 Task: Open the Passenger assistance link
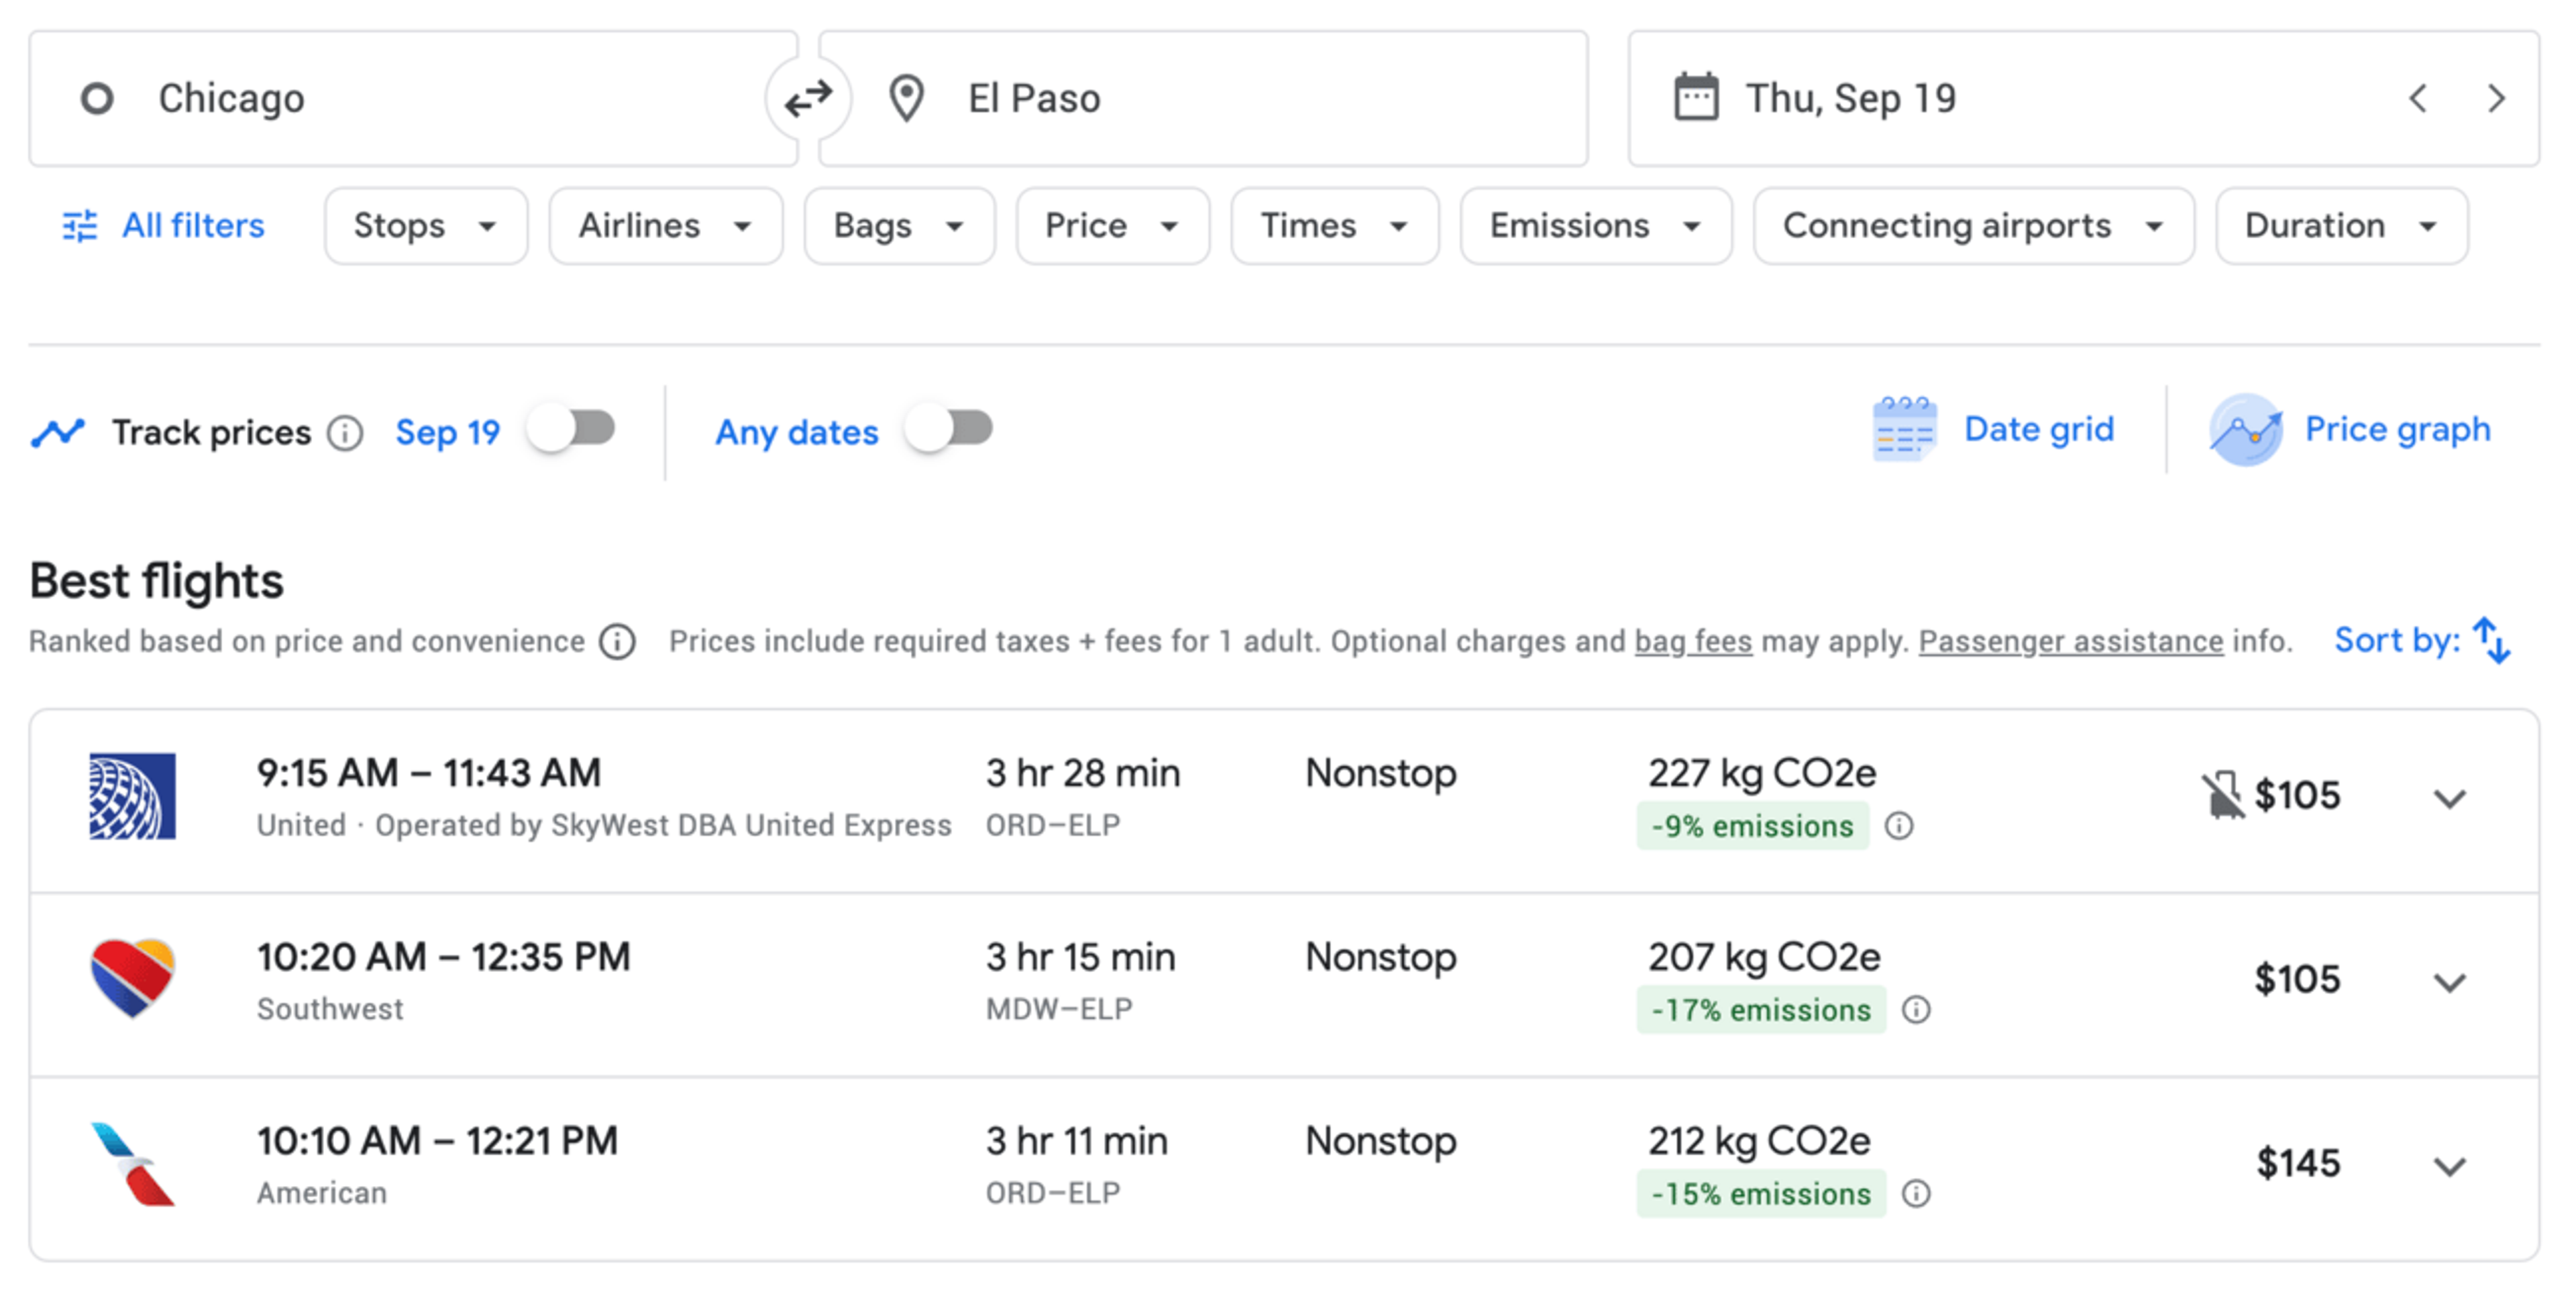(2071, 641)
